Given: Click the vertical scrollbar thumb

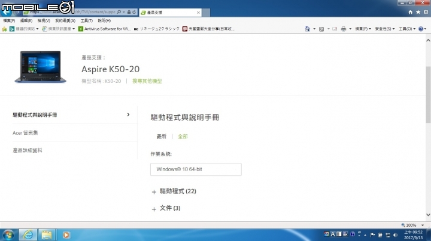Looking at the screenshot, I should pos(428,94).
